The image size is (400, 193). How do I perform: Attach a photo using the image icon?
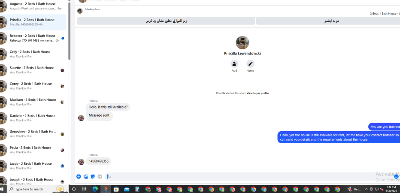86,176
